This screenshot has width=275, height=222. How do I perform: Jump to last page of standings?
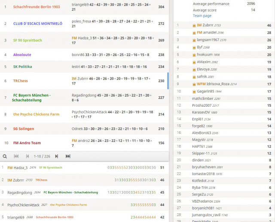click(x=68, y=156)
